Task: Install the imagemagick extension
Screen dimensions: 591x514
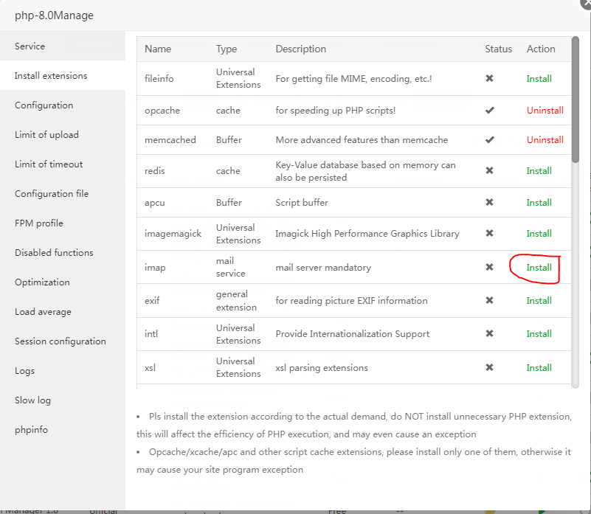Action: point(539,234)
